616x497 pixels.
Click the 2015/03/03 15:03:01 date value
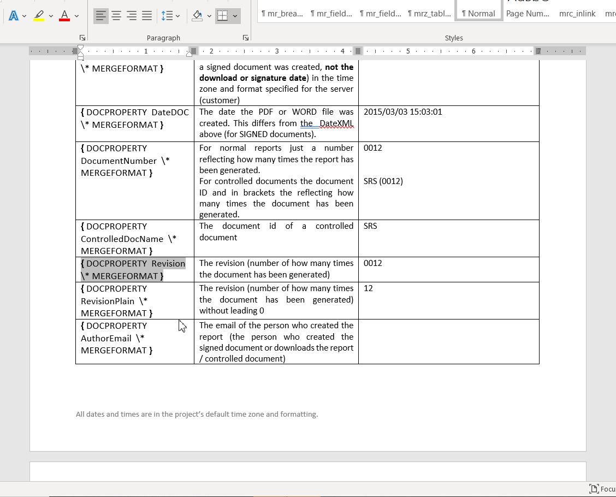pyautogui.click(x=402, y=112)
